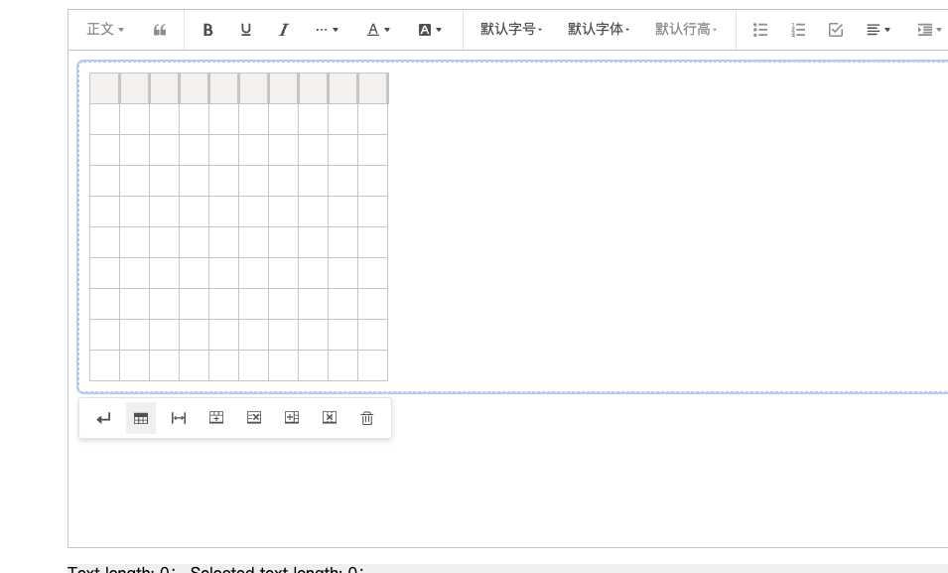The width and height of the screenshot is (948, 573).
Task: Delete the current table row
Action: [254, 418]
